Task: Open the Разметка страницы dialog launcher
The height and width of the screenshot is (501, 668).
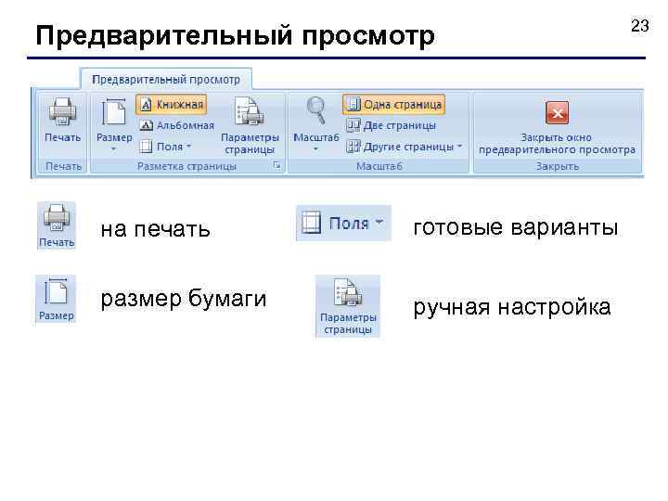Action: (276, 165)
